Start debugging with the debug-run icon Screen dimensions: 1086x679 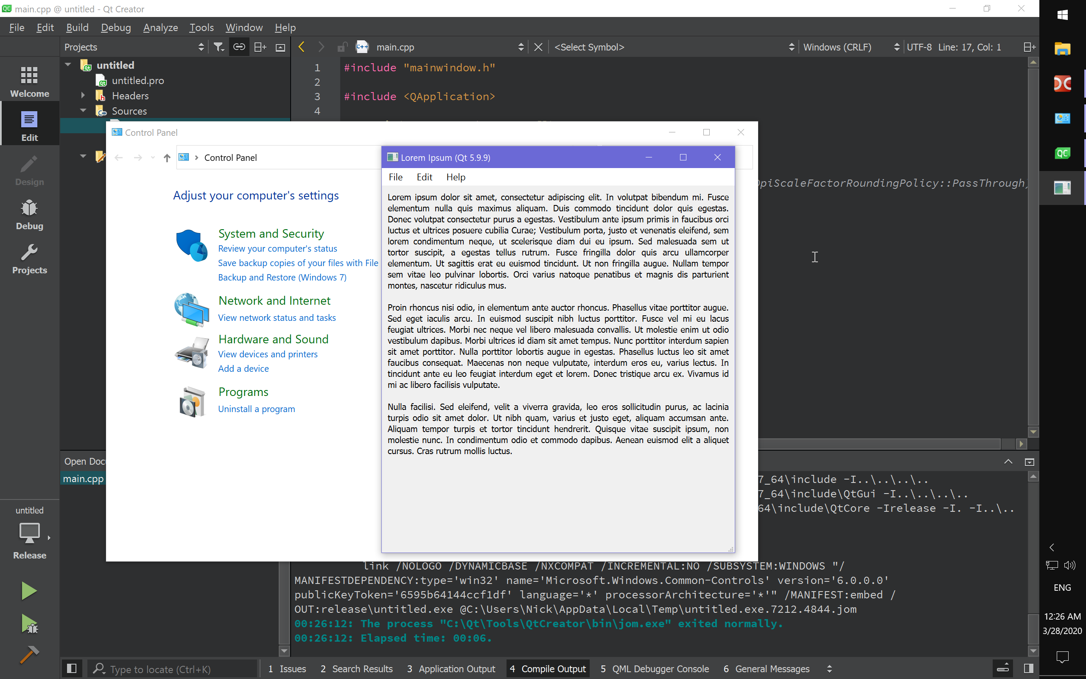(29, 624)
